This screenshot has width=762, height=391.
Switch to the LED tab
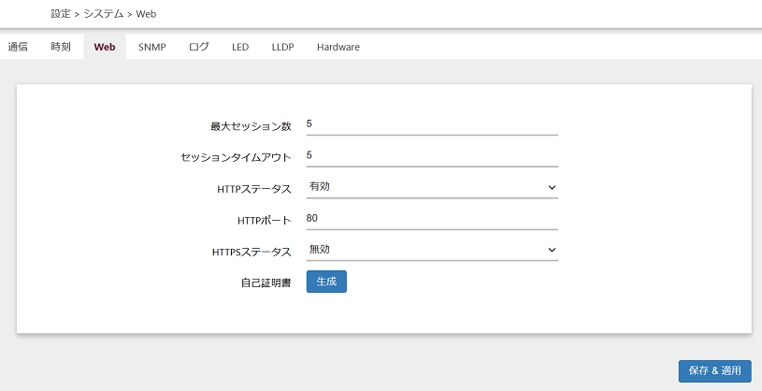(240, 47)
